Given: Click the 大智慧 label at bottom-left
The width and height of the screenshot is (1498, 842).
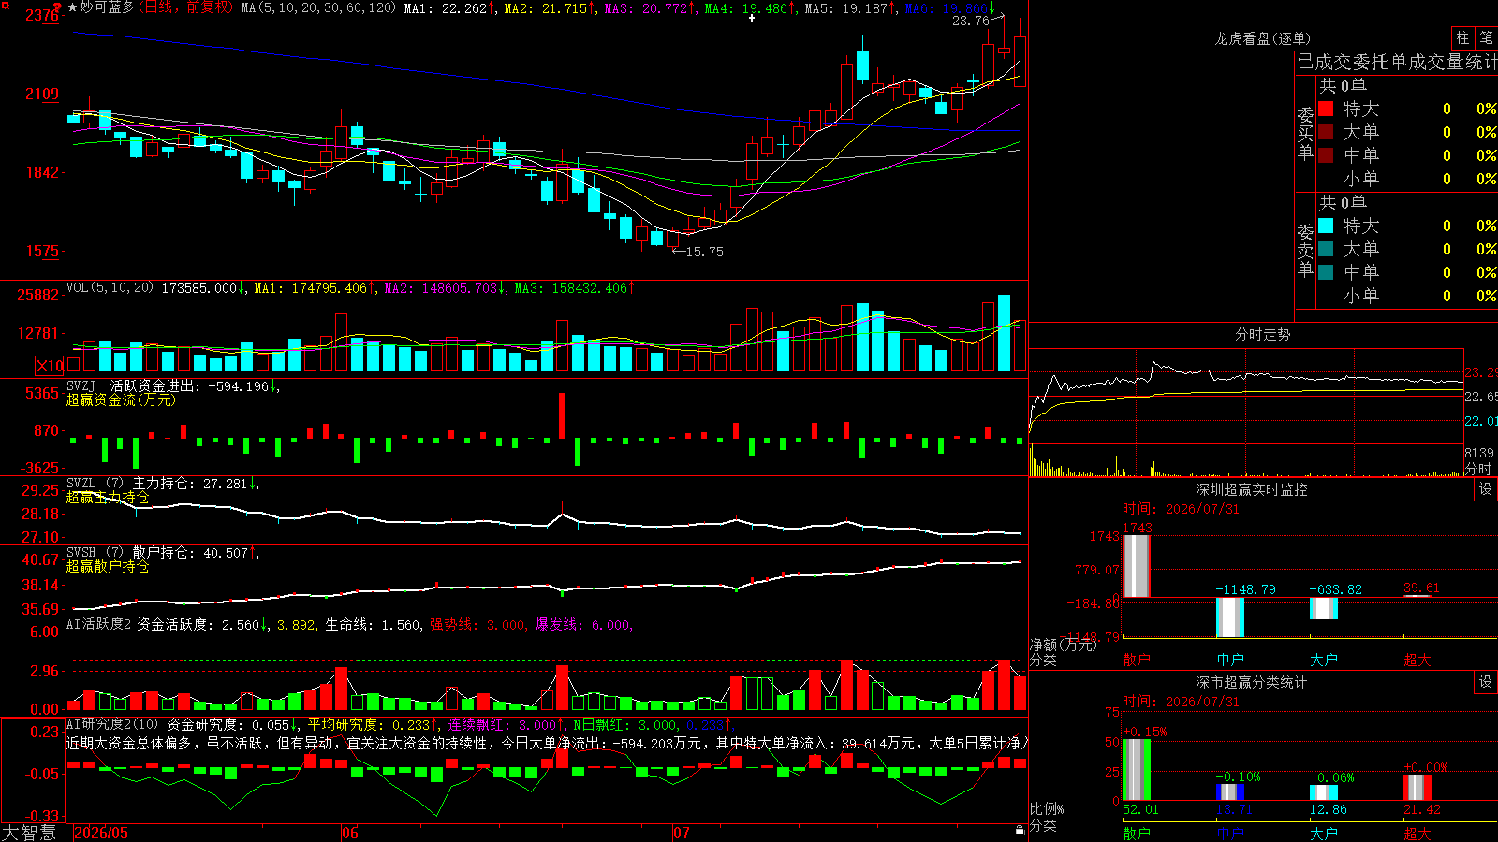Looking at the screenshot, I should (29, 833).
